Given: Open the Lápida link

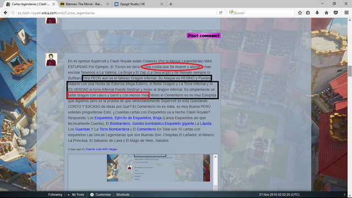Looking at the screenshot, I should [x=206, y=123].
